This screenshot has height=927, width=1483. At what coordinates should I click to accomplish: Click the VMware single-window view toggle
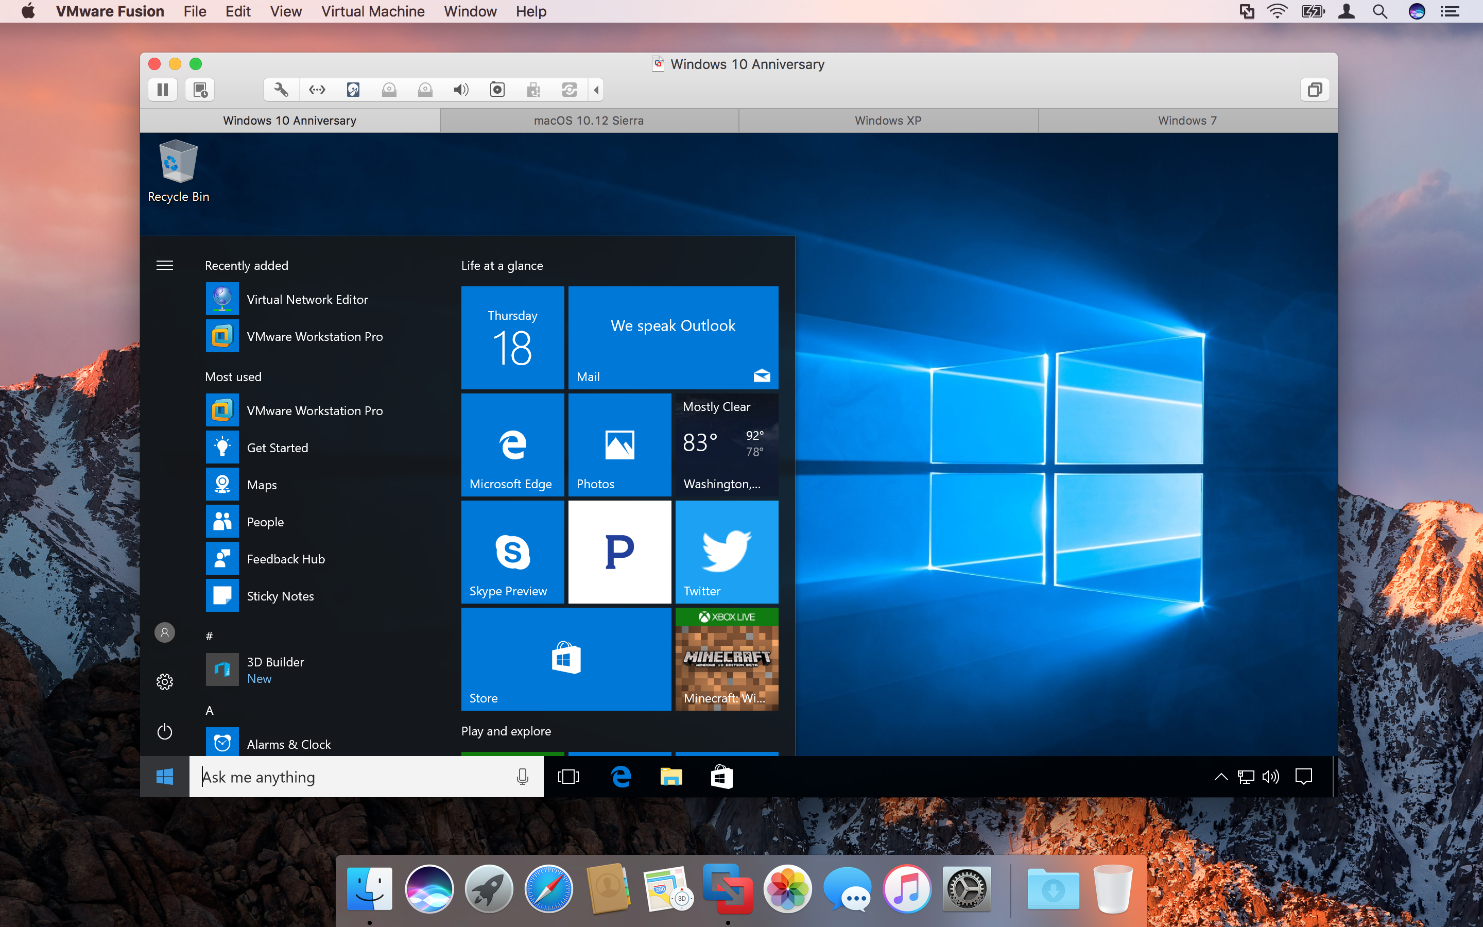tap(1315, 90)
